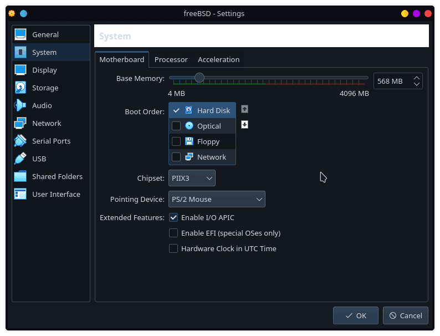Discard changes with Cancel button

tap(406, 315)
